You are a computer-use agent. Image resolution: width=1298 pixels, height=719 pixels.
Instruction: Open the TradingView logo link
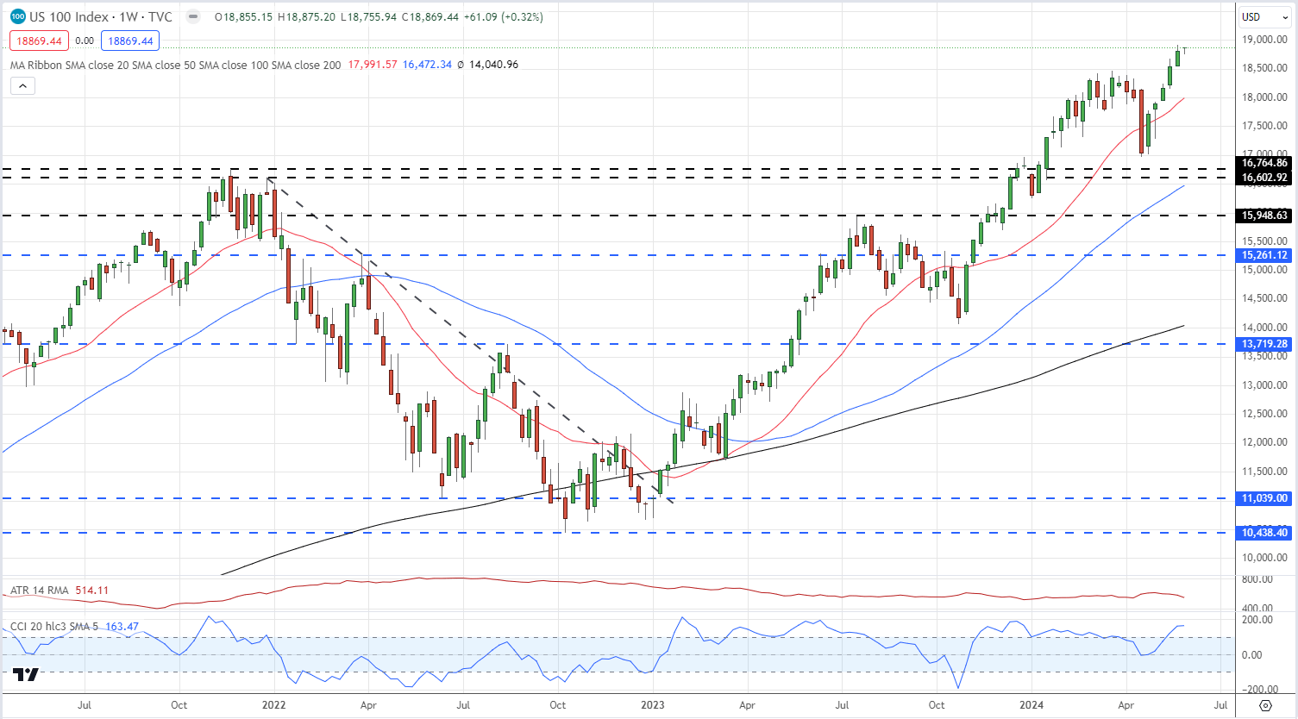(x=26, y=674)
